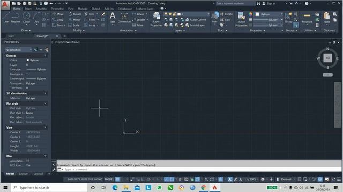
Task: Click the Insert block icon
Action: click(x=215, y=17)
